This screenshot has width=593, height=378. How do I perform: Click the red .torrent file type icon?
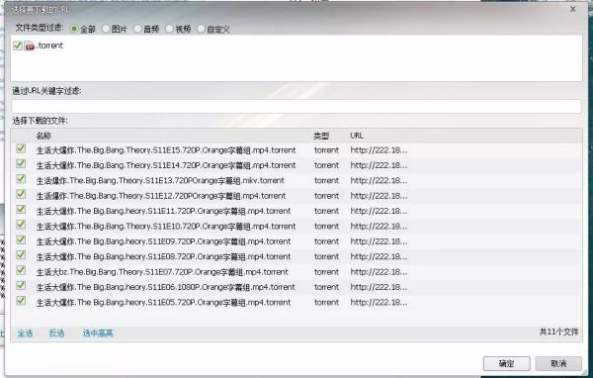30,47
